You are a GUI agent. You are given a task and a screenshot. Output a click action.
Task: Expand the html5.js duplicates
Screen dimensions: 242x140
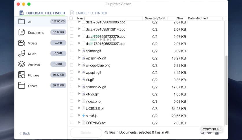click(79, 115)
